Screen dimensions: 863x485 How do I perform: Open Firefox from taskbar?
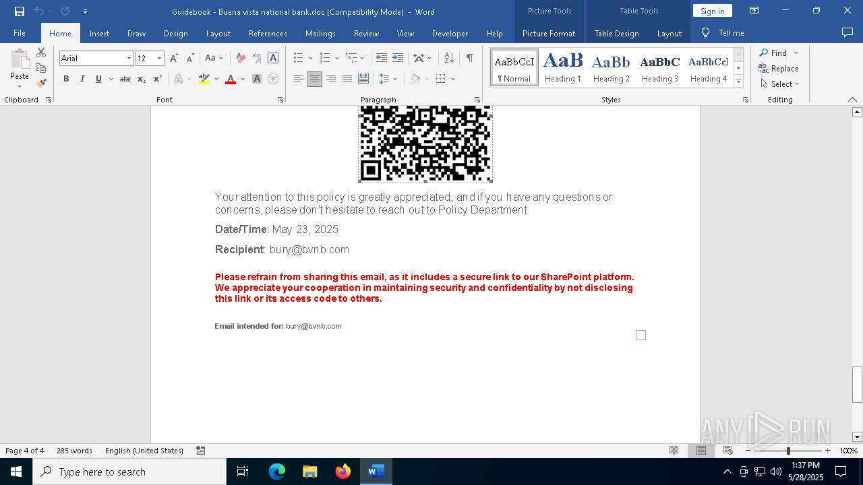pyautogui.click(x=343, y=472)
